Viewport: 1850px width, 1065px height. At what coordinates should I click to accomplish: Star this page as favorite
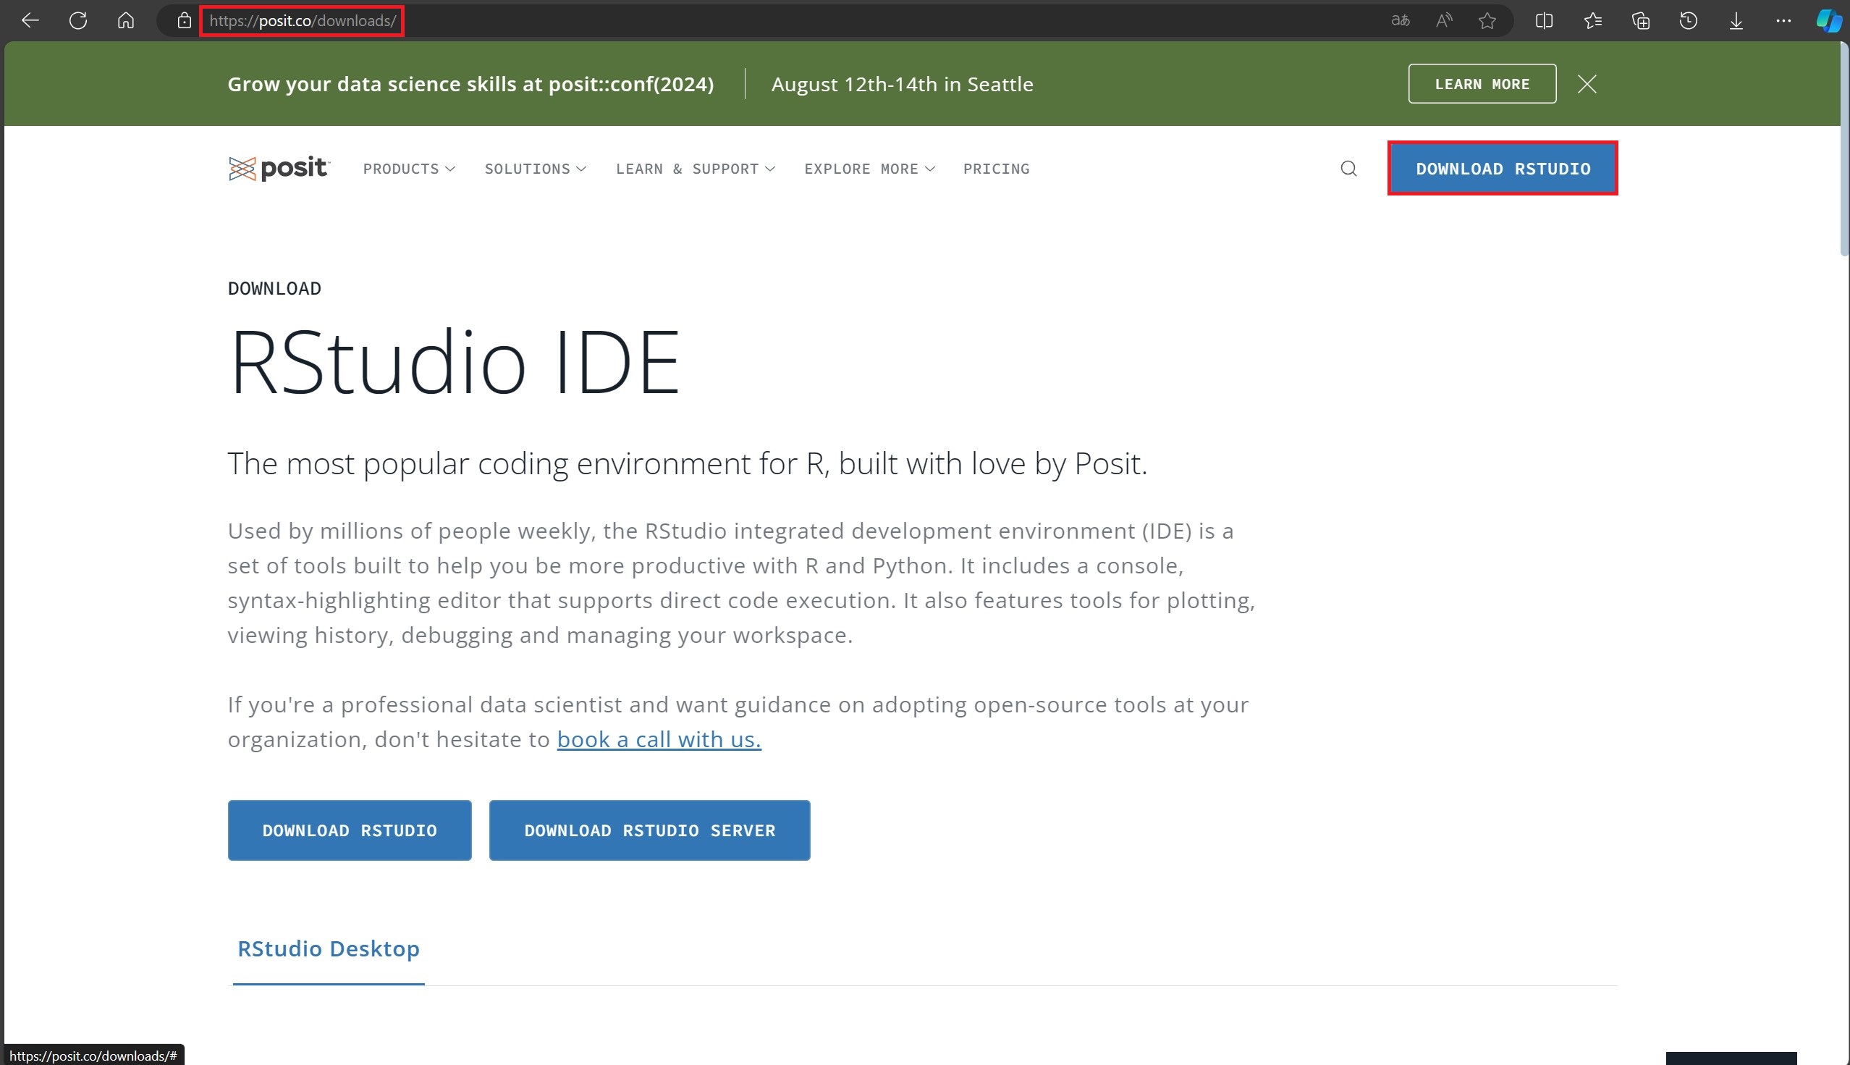pyautogui.click(x=1487, y=20)
